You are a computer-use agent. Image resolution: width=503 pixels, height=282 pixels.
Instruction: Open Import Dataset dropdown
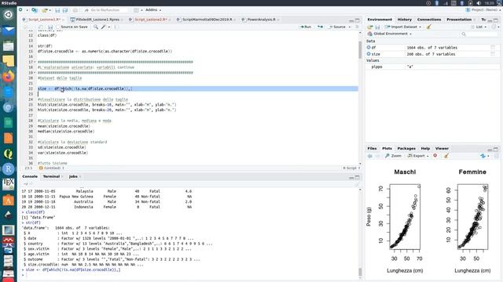pyautogui.click(x=420, y=27)
